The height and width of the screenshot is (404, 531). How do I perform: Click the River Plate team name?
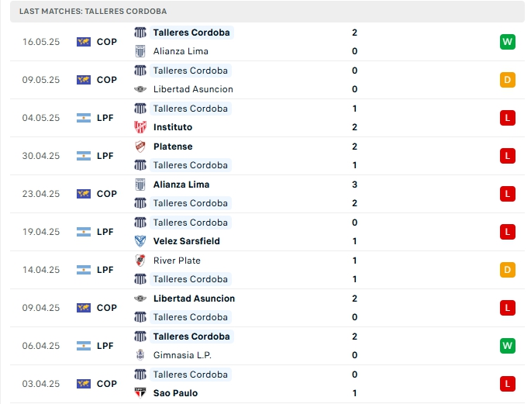click(x=178, y=261)
